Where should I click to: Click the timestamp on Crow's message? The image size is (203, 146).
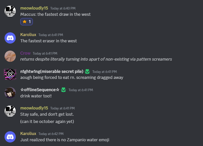45,53
